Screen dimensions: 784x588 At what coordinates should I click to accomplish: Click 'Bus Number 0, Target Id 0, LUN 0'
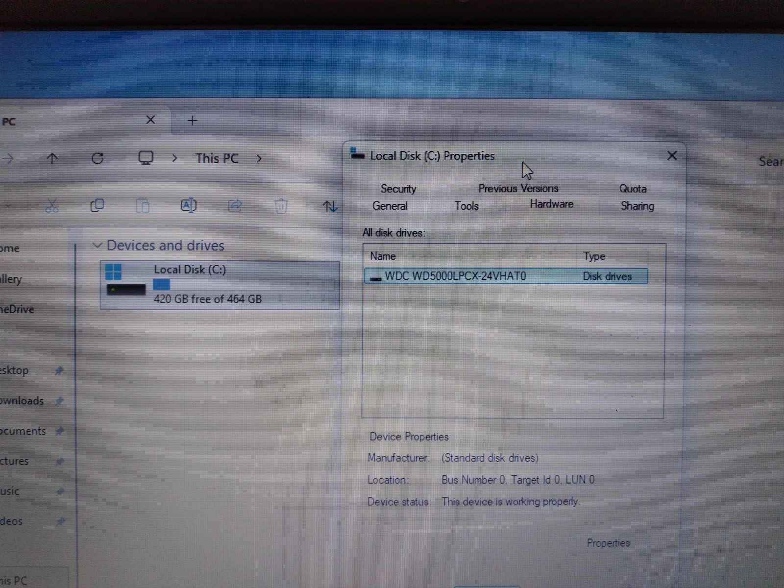coord(518,479)
